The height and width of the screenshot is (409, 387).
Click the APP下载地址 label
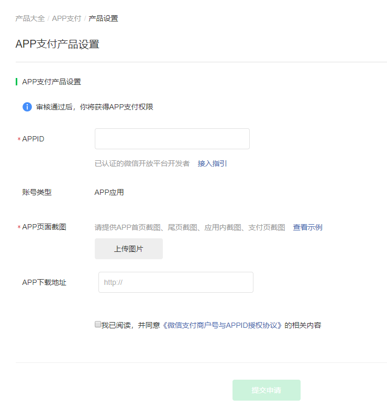44,282
